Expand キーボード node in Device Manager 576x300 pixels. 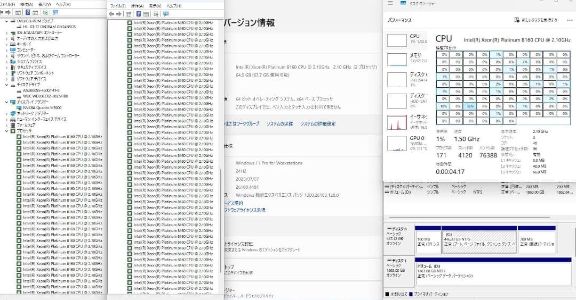[6, 44]
